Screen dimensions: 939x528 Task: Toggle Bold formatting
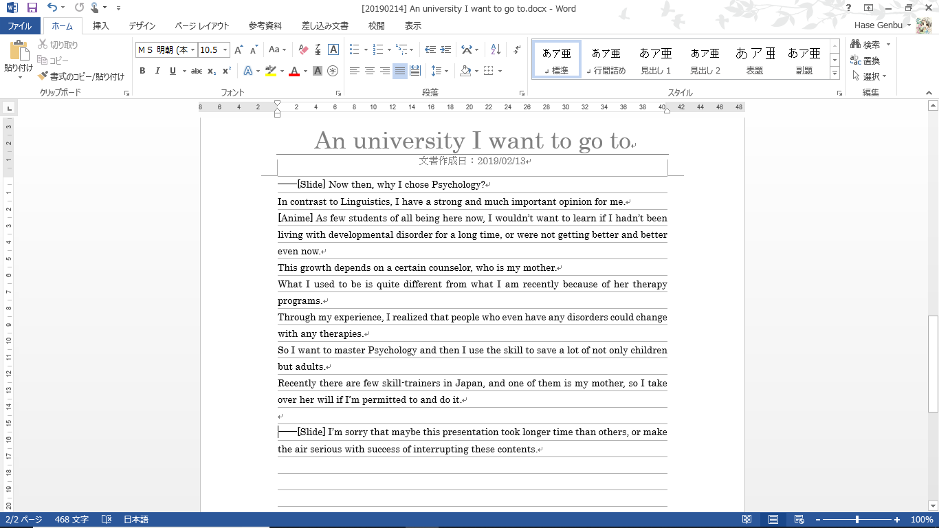(142, 71)
